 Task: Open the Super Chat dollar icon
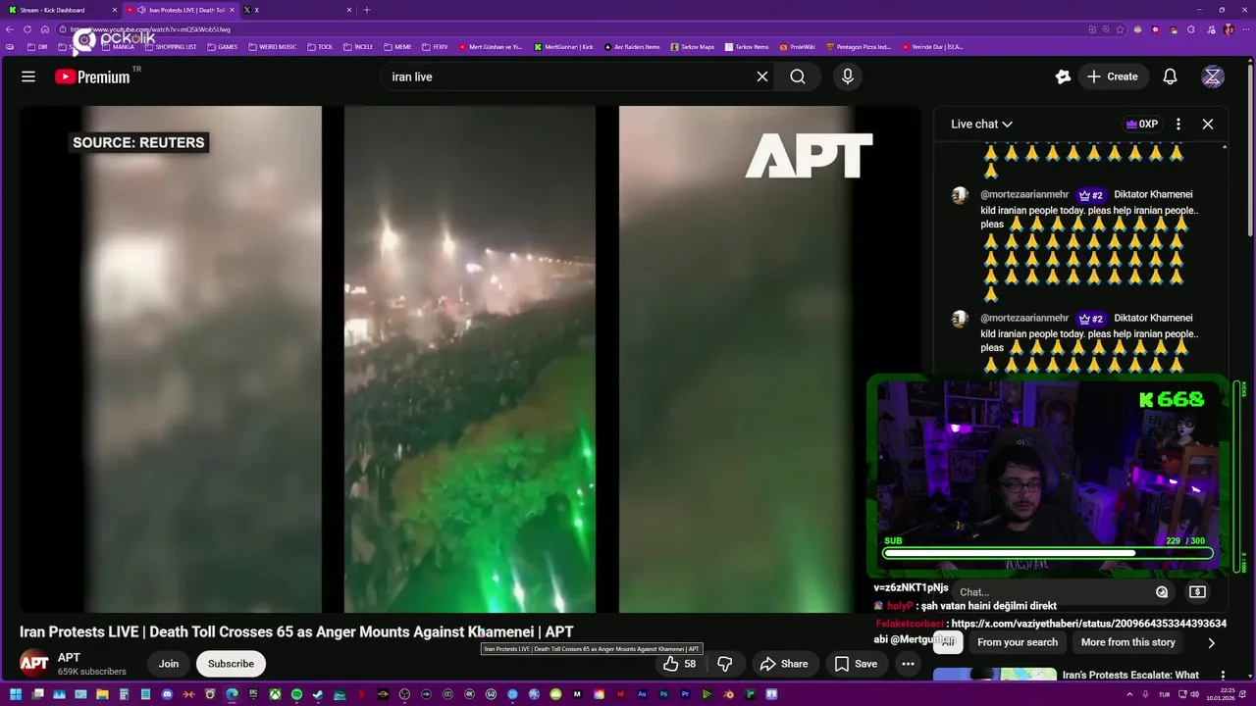click(1197, 592)
